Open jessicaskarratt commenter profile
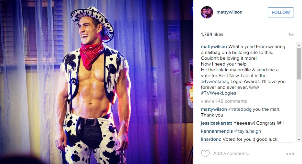The width and height of the screenshot is (302, 164). pos(217,123)
